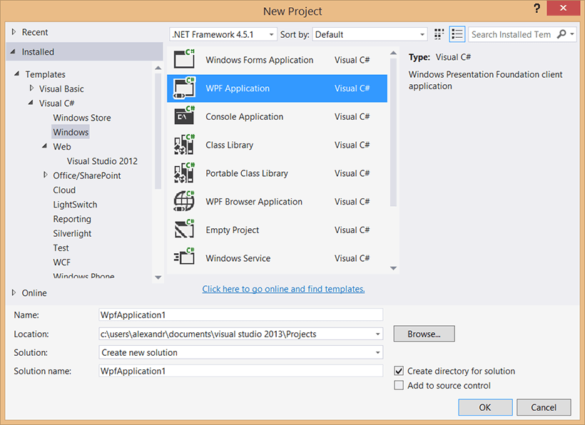Viewport: 585px width, 425px height.
Task: Click the Search Installed Templates field
Action: point(512,34)
